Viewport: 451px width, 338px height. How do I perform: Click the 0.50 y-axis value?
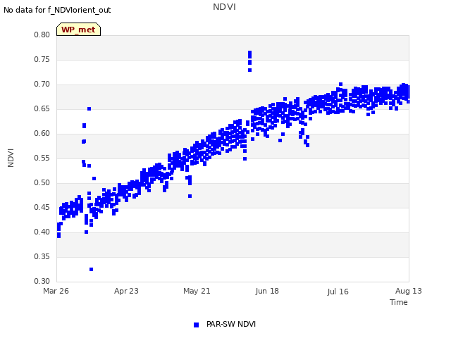click(42, 183)
